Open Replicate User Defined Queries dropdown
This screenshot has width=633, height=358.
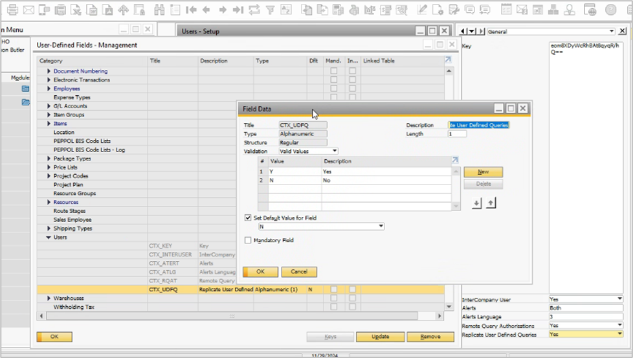click(620, 335)
